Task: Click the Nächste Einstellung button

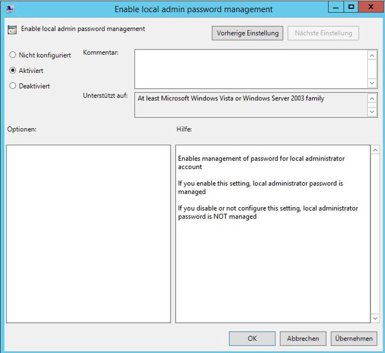Action: [x=323, y=33]
